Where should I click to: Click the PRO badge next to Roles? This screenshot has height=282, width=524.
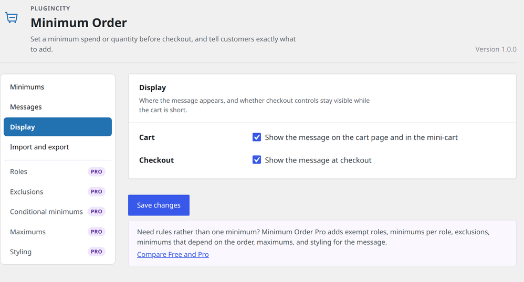(97, 171)
